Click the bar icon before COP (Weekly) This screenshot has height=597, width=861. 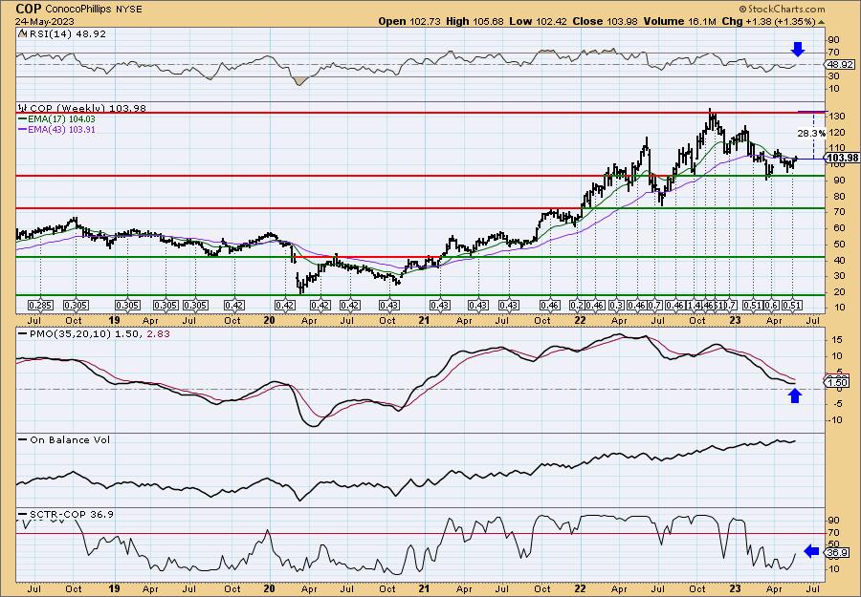point(23,108)
